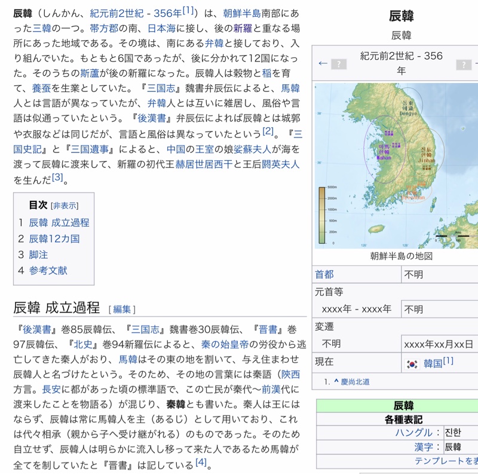Open 三国志 link in the intro paragraph

pyautogui.click(x=161, y=88)
